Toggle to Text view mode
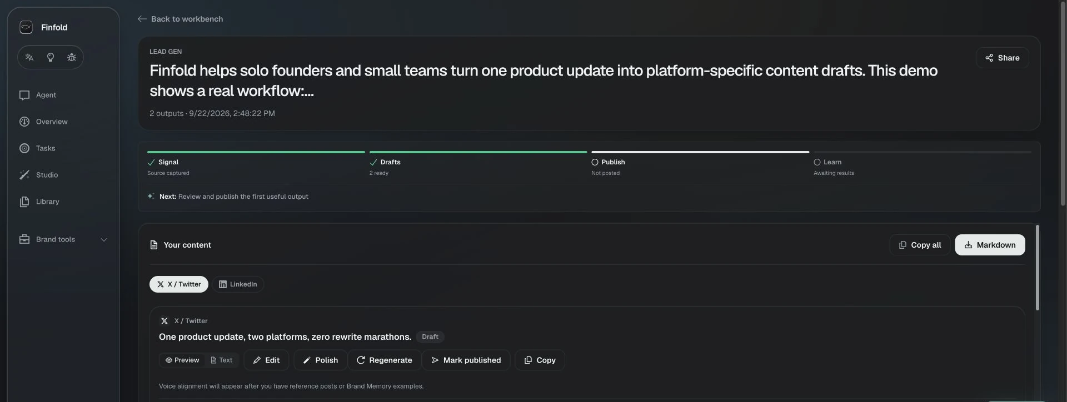 [222, 360]
